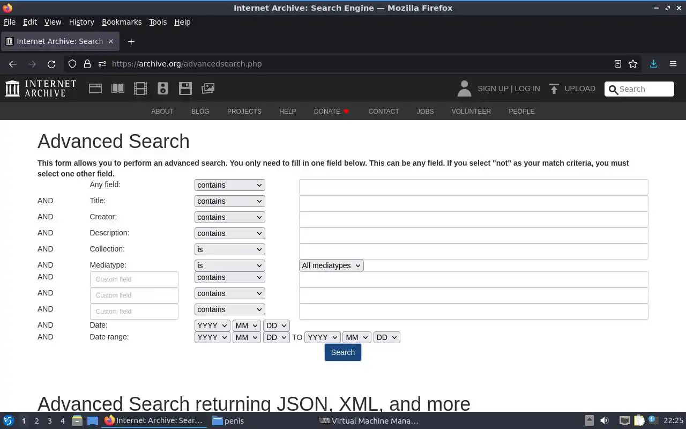Open the File menu
The image size is (686, 429).
click(x=10, y=22)
